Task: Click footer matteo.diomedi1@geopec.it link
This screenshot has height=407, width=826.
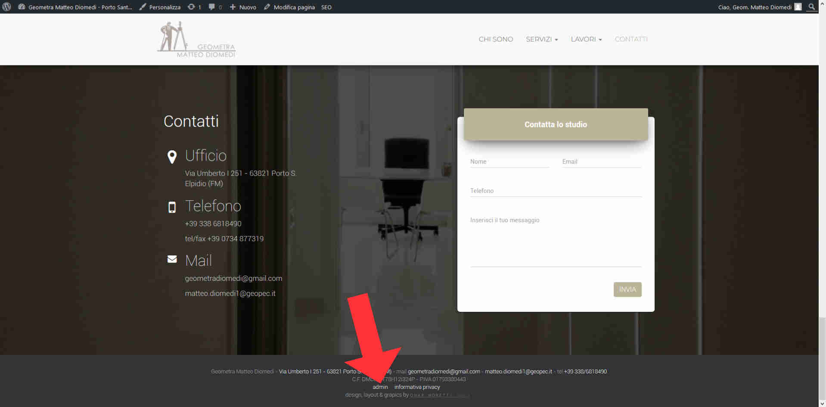Action: click(519, 371)
